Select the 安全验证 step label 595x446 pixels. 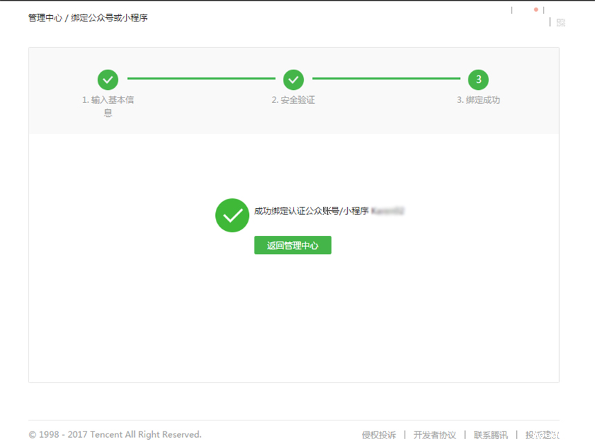tap(293, 100)
